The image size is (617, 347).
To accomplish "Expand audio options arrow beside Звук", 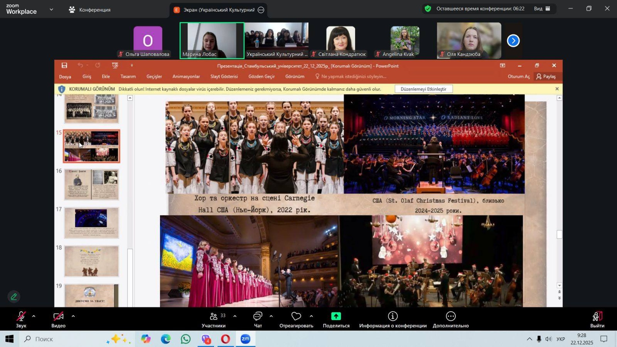I will [34, 316].
